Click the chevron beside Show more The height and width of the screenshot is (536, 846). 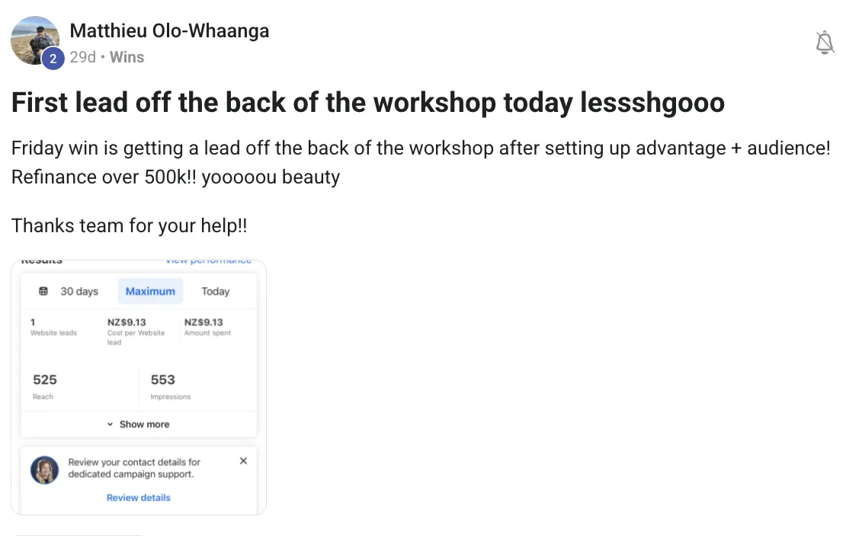tap(110, 424)
